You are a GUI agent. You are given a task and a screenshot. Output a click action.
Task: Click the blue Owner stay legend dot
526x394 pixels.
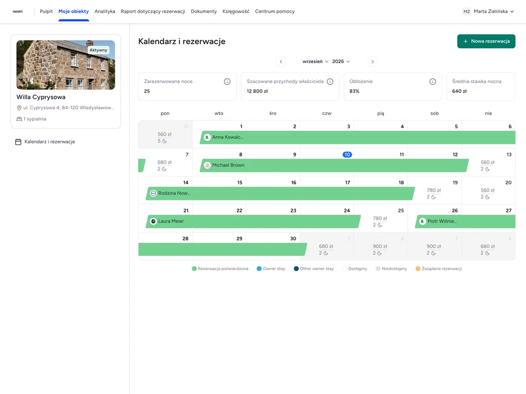point(259,268)
